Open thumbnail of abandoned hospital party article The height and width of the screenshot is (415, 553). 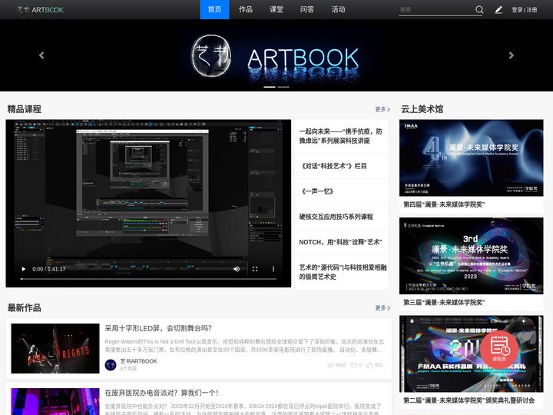click(55, 402)
